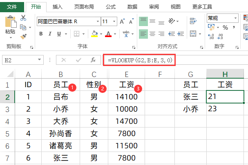Open merge cells dropdown arrow
Image resolution: width=248 pixels, height=165 pixels.
point(200,34)
